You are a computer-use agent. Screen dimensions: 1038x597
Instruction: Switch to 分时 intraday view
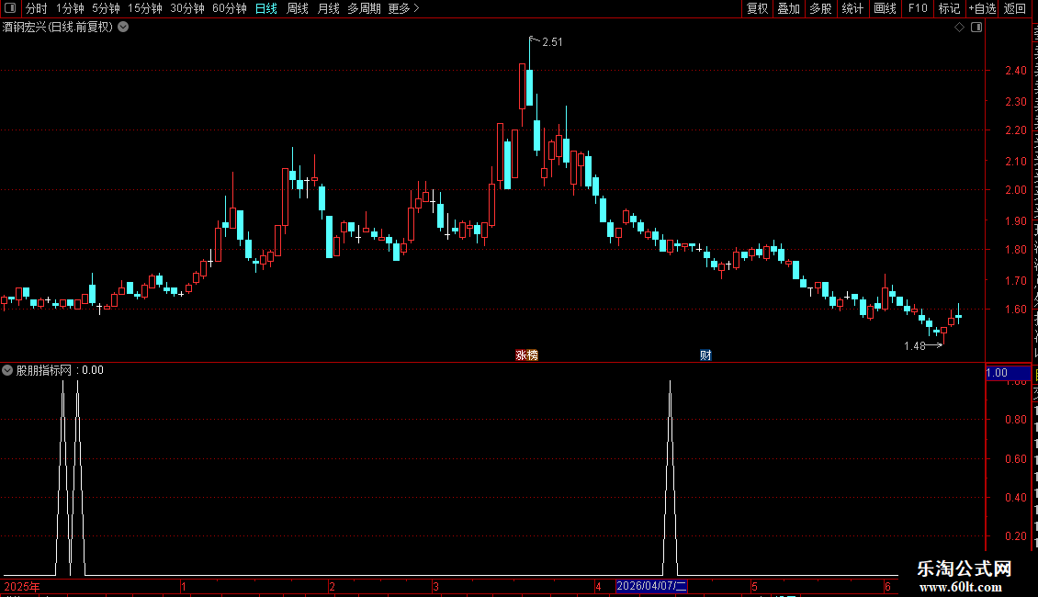pyautogui.click(x=37, y=8)
